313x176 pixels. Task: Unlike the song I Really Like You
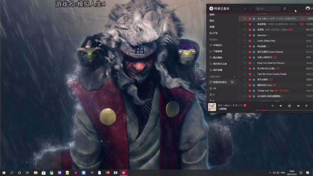(250, 91)
